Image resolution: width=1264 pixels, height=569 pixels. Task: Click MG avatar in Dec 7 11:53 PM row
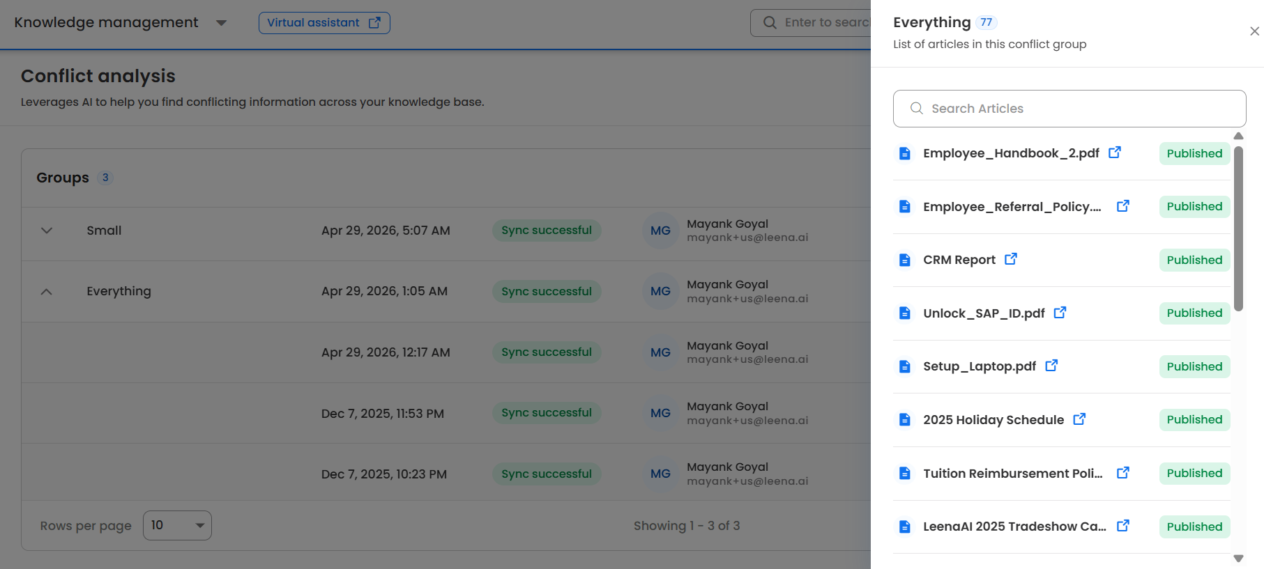pyautogui.click(x=660, y=413)
